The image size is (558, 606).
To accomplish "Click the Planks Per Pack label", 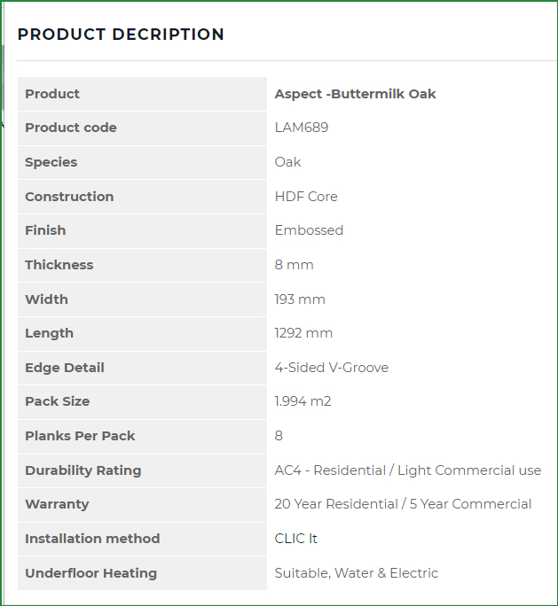I will point(80,436).
